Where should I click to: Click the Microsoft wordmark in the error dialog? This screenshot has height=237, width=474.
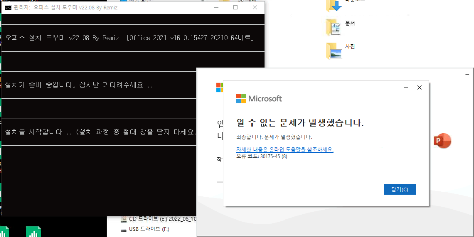tap(265, 99)
